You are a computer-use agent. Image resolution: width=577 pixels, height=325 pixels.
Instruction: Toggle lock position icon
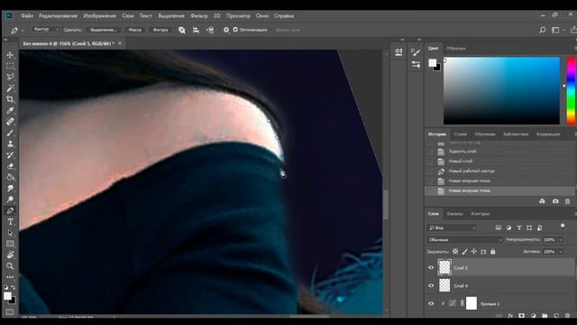474,251
